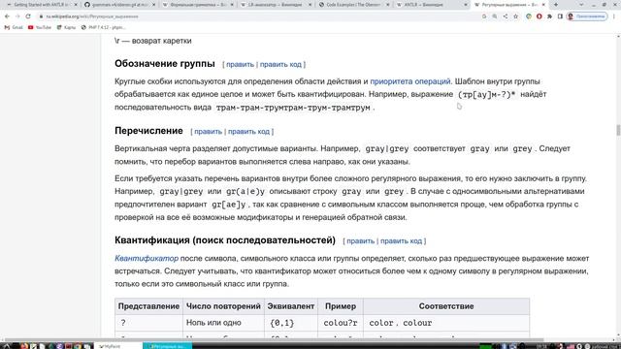The image size is (621, 349).
Task: Click the Представление table header
Action: coord(148,306)
